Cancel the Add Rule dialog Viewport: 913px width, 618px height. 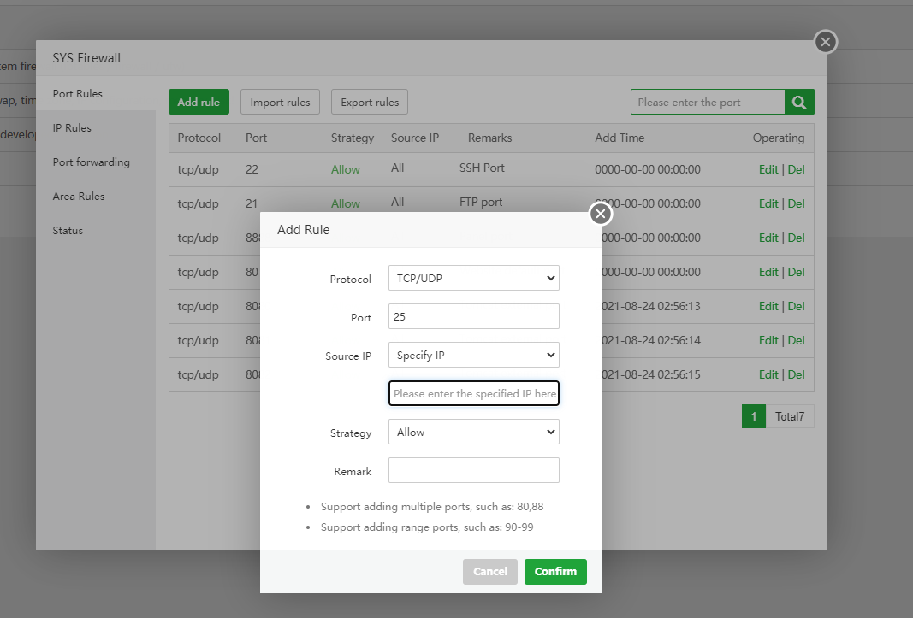coord(489,571)
